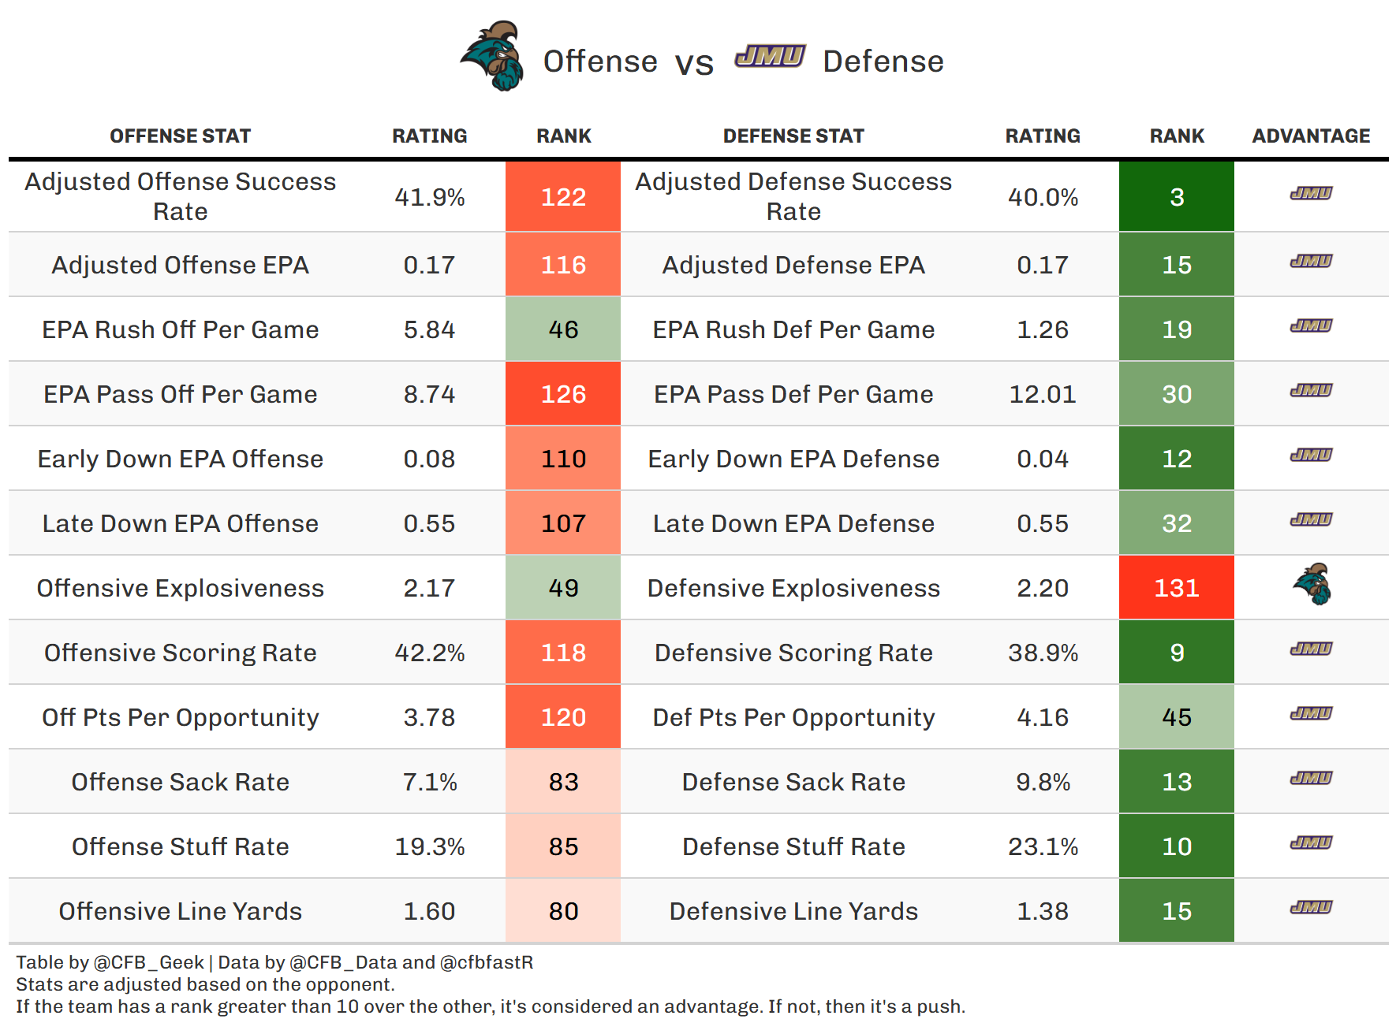Select the JMU advantage logo for EPA Pass Def Per Game

[1311, 390]
